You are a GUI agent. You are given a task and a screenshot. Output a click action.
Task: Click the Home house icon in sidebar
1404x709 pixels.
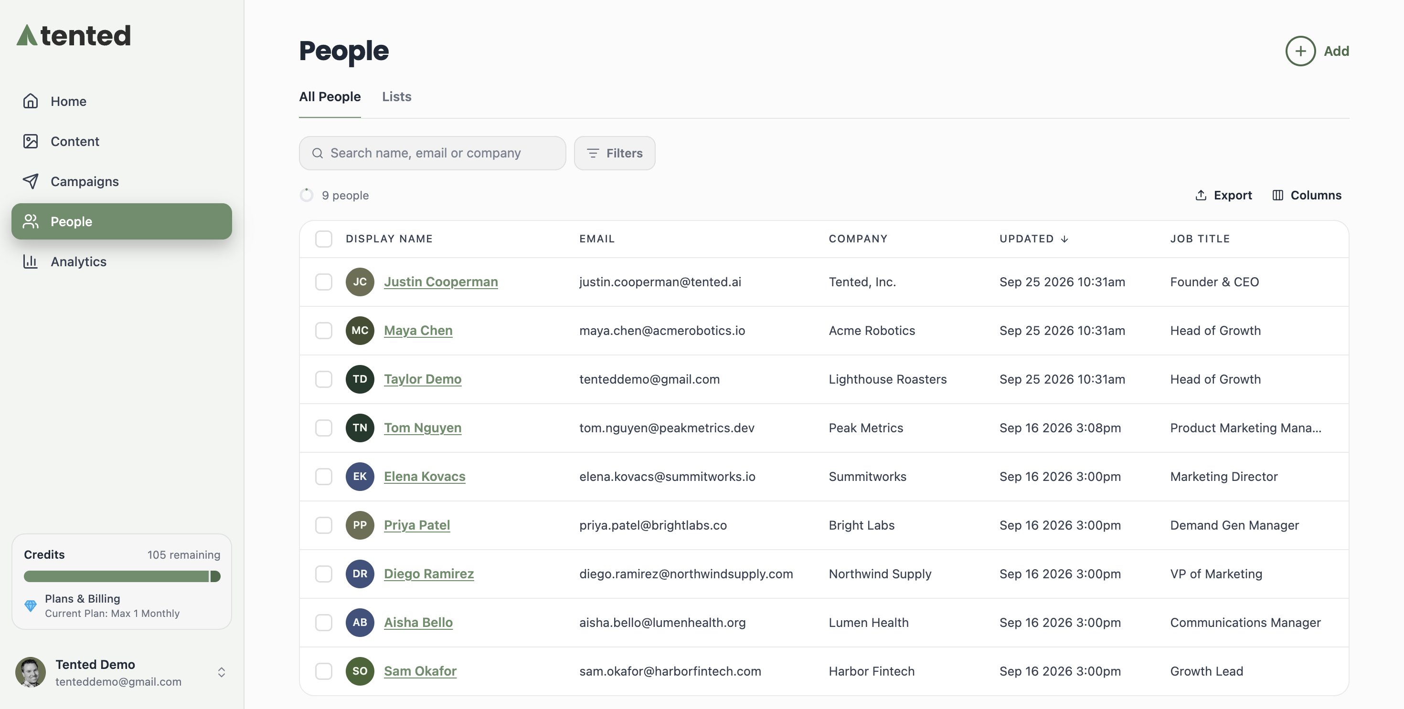point(31,101)
